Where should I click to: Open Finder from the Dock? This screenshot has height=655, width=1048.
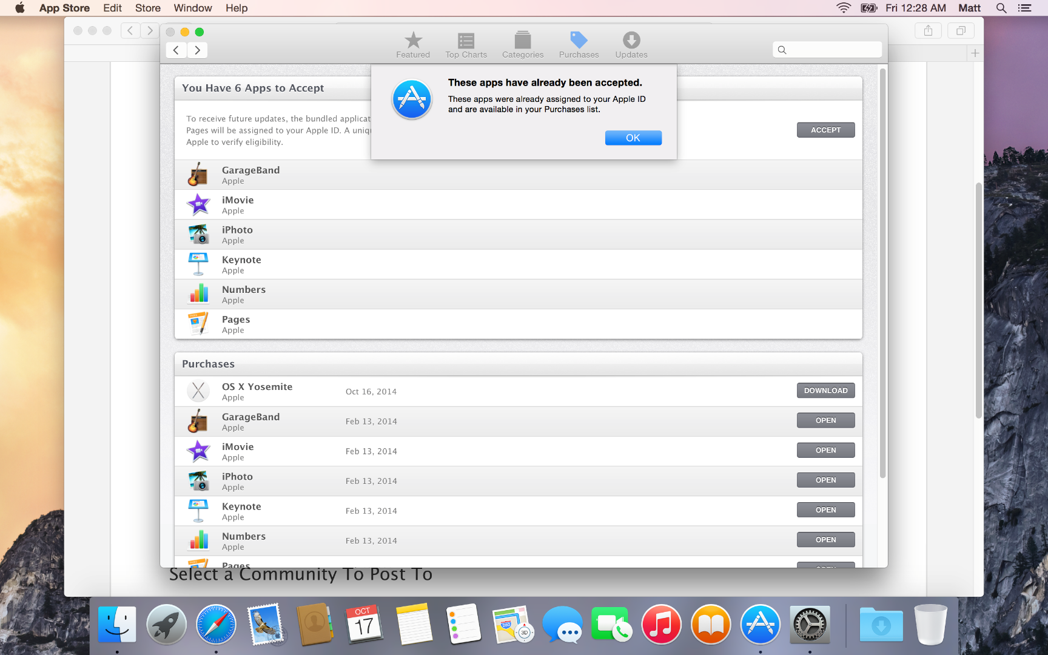click(117, 624)
